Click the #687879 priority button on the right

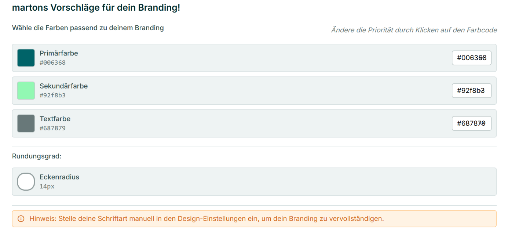coord(471,123)
